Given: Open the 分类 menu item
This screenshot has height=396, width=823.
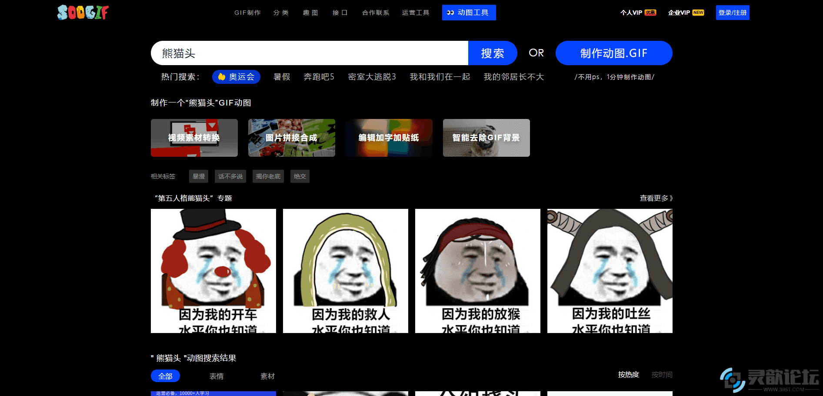Looking at the screenshot, I should click(x=281, y=13).
